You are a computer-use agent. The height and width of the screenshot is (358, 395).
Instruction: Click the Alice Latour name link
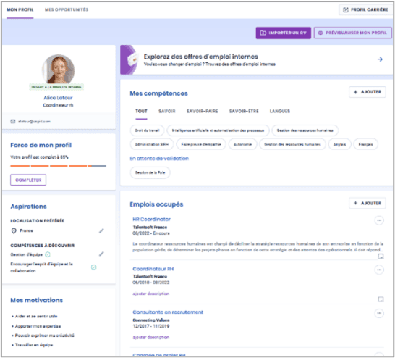click(x=58, y=98)
